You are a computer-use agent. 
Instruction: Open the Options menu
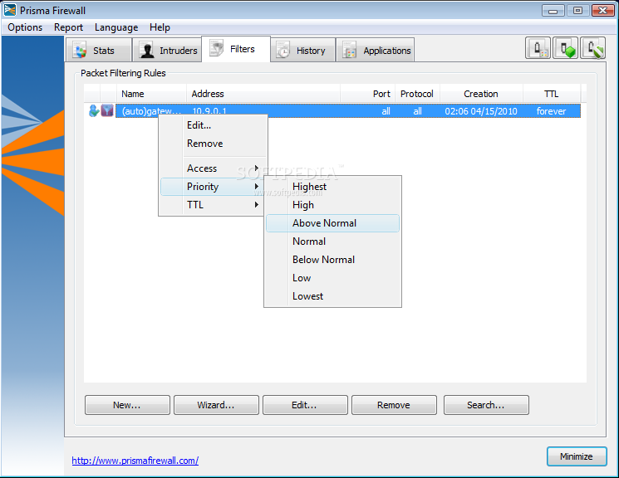pyautogui.click(x=25, y=27)
